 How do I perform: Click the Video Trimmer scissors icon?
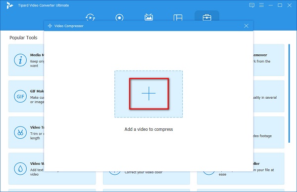[x=20, y=133]
